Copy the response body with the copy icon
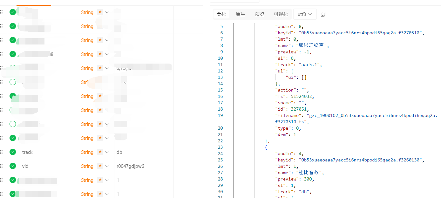The image size is (441, 198). click(323, 14)
